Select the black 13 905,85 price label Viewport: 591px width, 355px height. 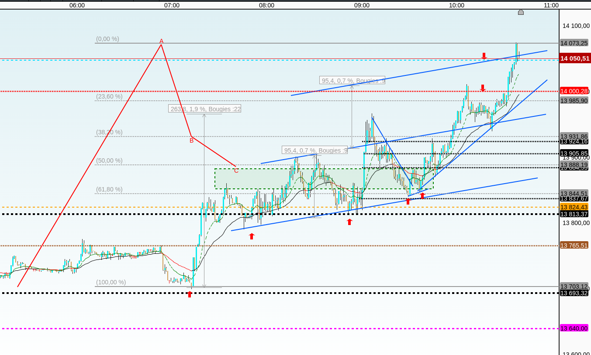pos(574,153)
